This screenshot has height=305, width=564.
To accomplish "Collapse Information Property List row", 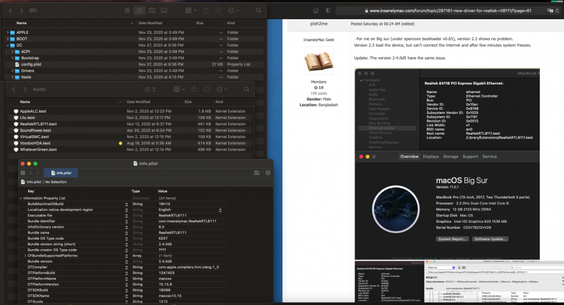I will [21, 198].
